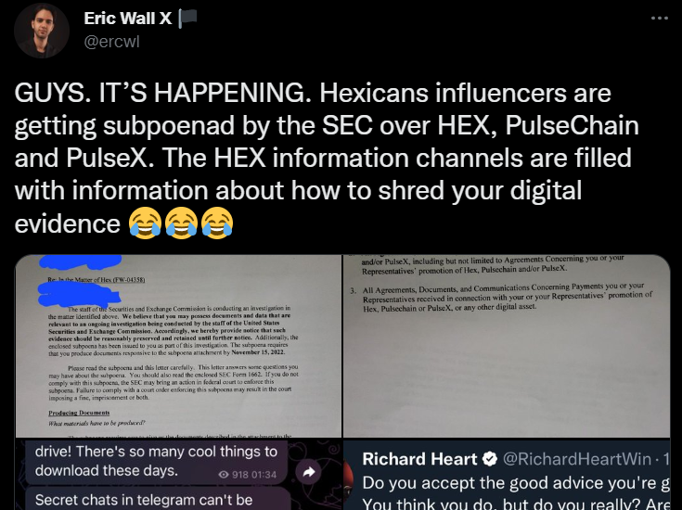Open the @RichardHeartWin handle

(577, 459)
